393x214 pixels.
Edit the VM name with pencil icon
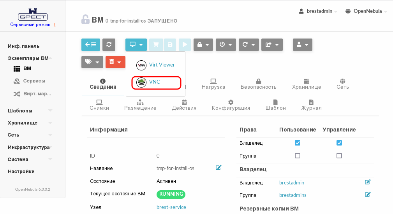pyautogui.click(x=219, y=168)
